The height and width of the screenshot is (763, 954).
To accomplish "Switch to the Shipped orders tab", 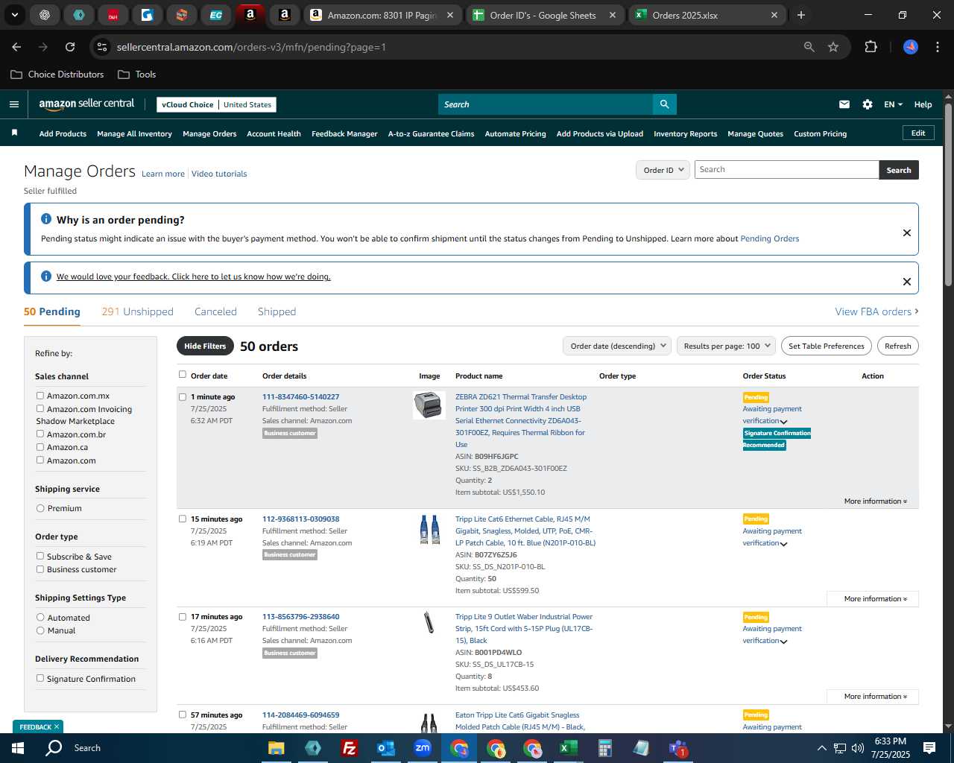I will [277, 311].
